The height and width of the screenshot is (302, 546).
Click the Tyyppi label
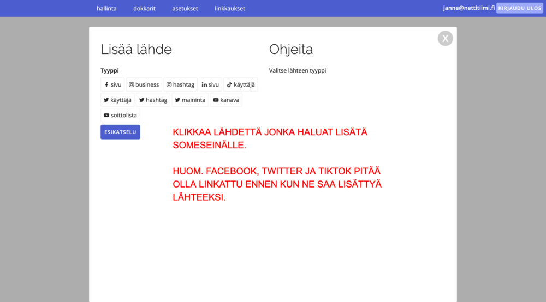point(110,70)
